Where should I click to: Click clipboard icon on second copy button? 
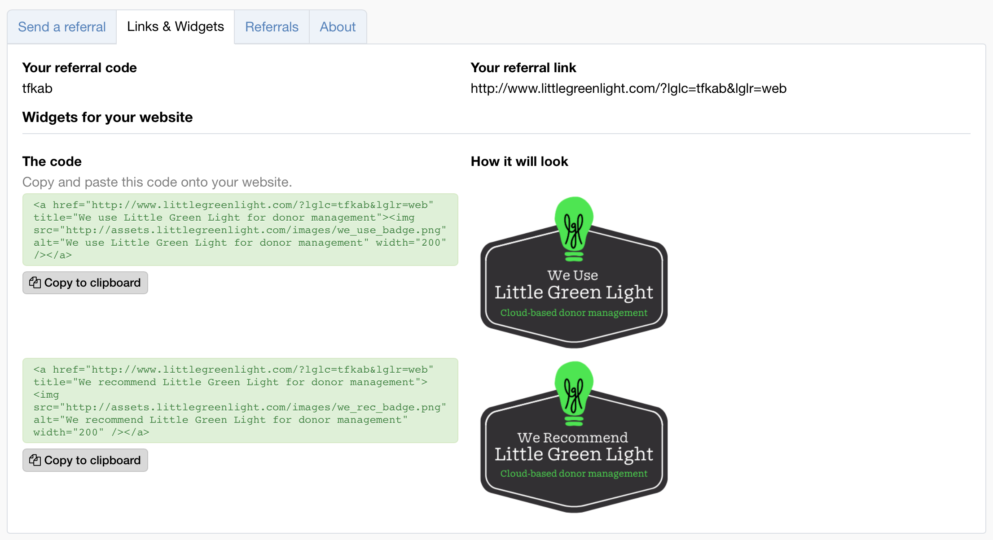tap(35, 460)
